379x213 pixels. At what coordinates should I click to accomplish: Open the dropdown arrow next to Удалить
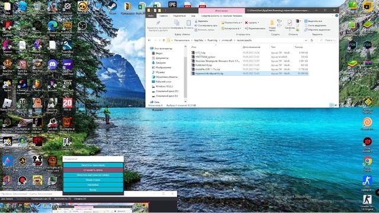pyautogui.click(x=258, y=22)
